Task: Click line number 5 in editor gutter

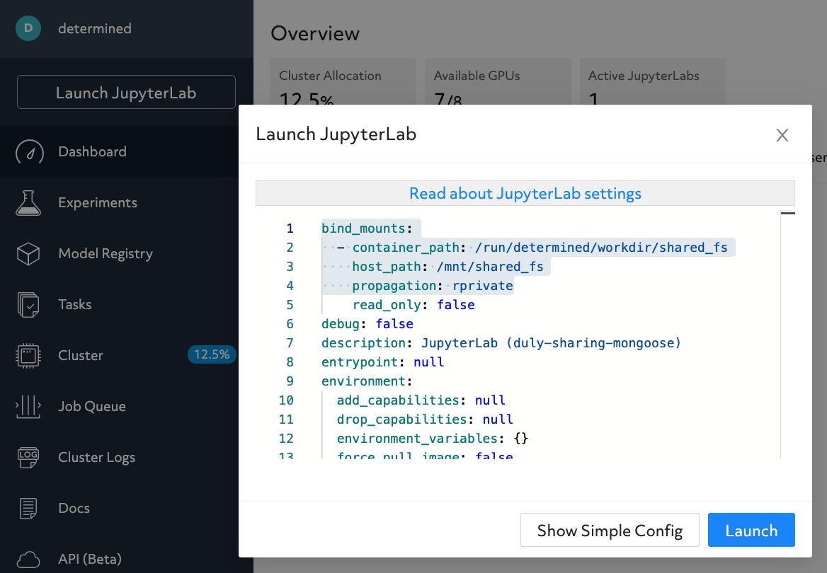Action: (290, 305)
